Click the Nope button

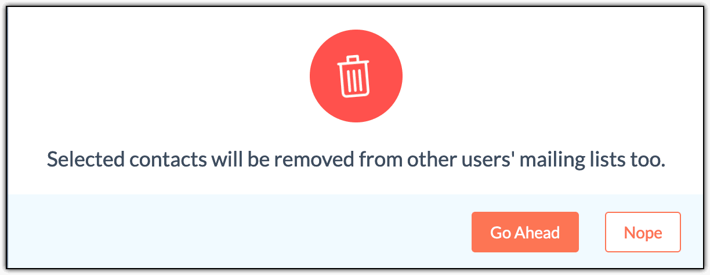[643, 232]
